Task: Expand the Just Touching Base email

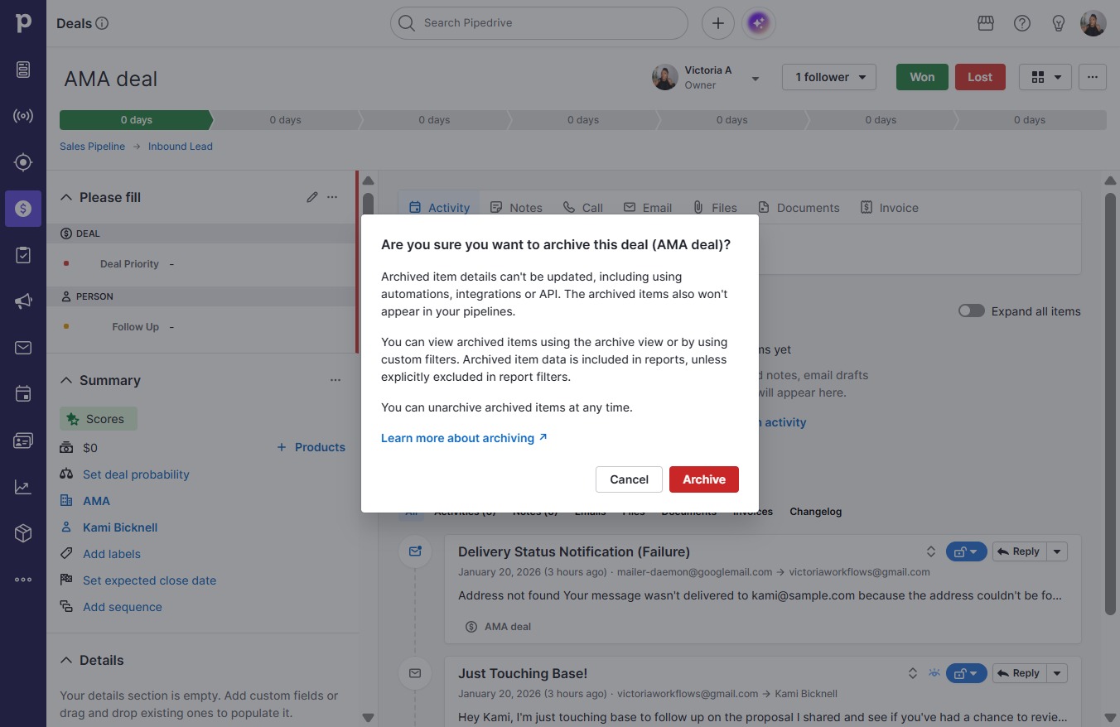Action: (x=912, y=673)
